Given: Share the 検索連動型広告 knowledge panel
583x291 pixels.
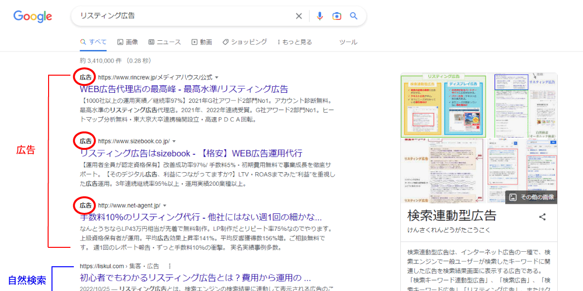Looking at the screenshot, I should pos(543,217).
